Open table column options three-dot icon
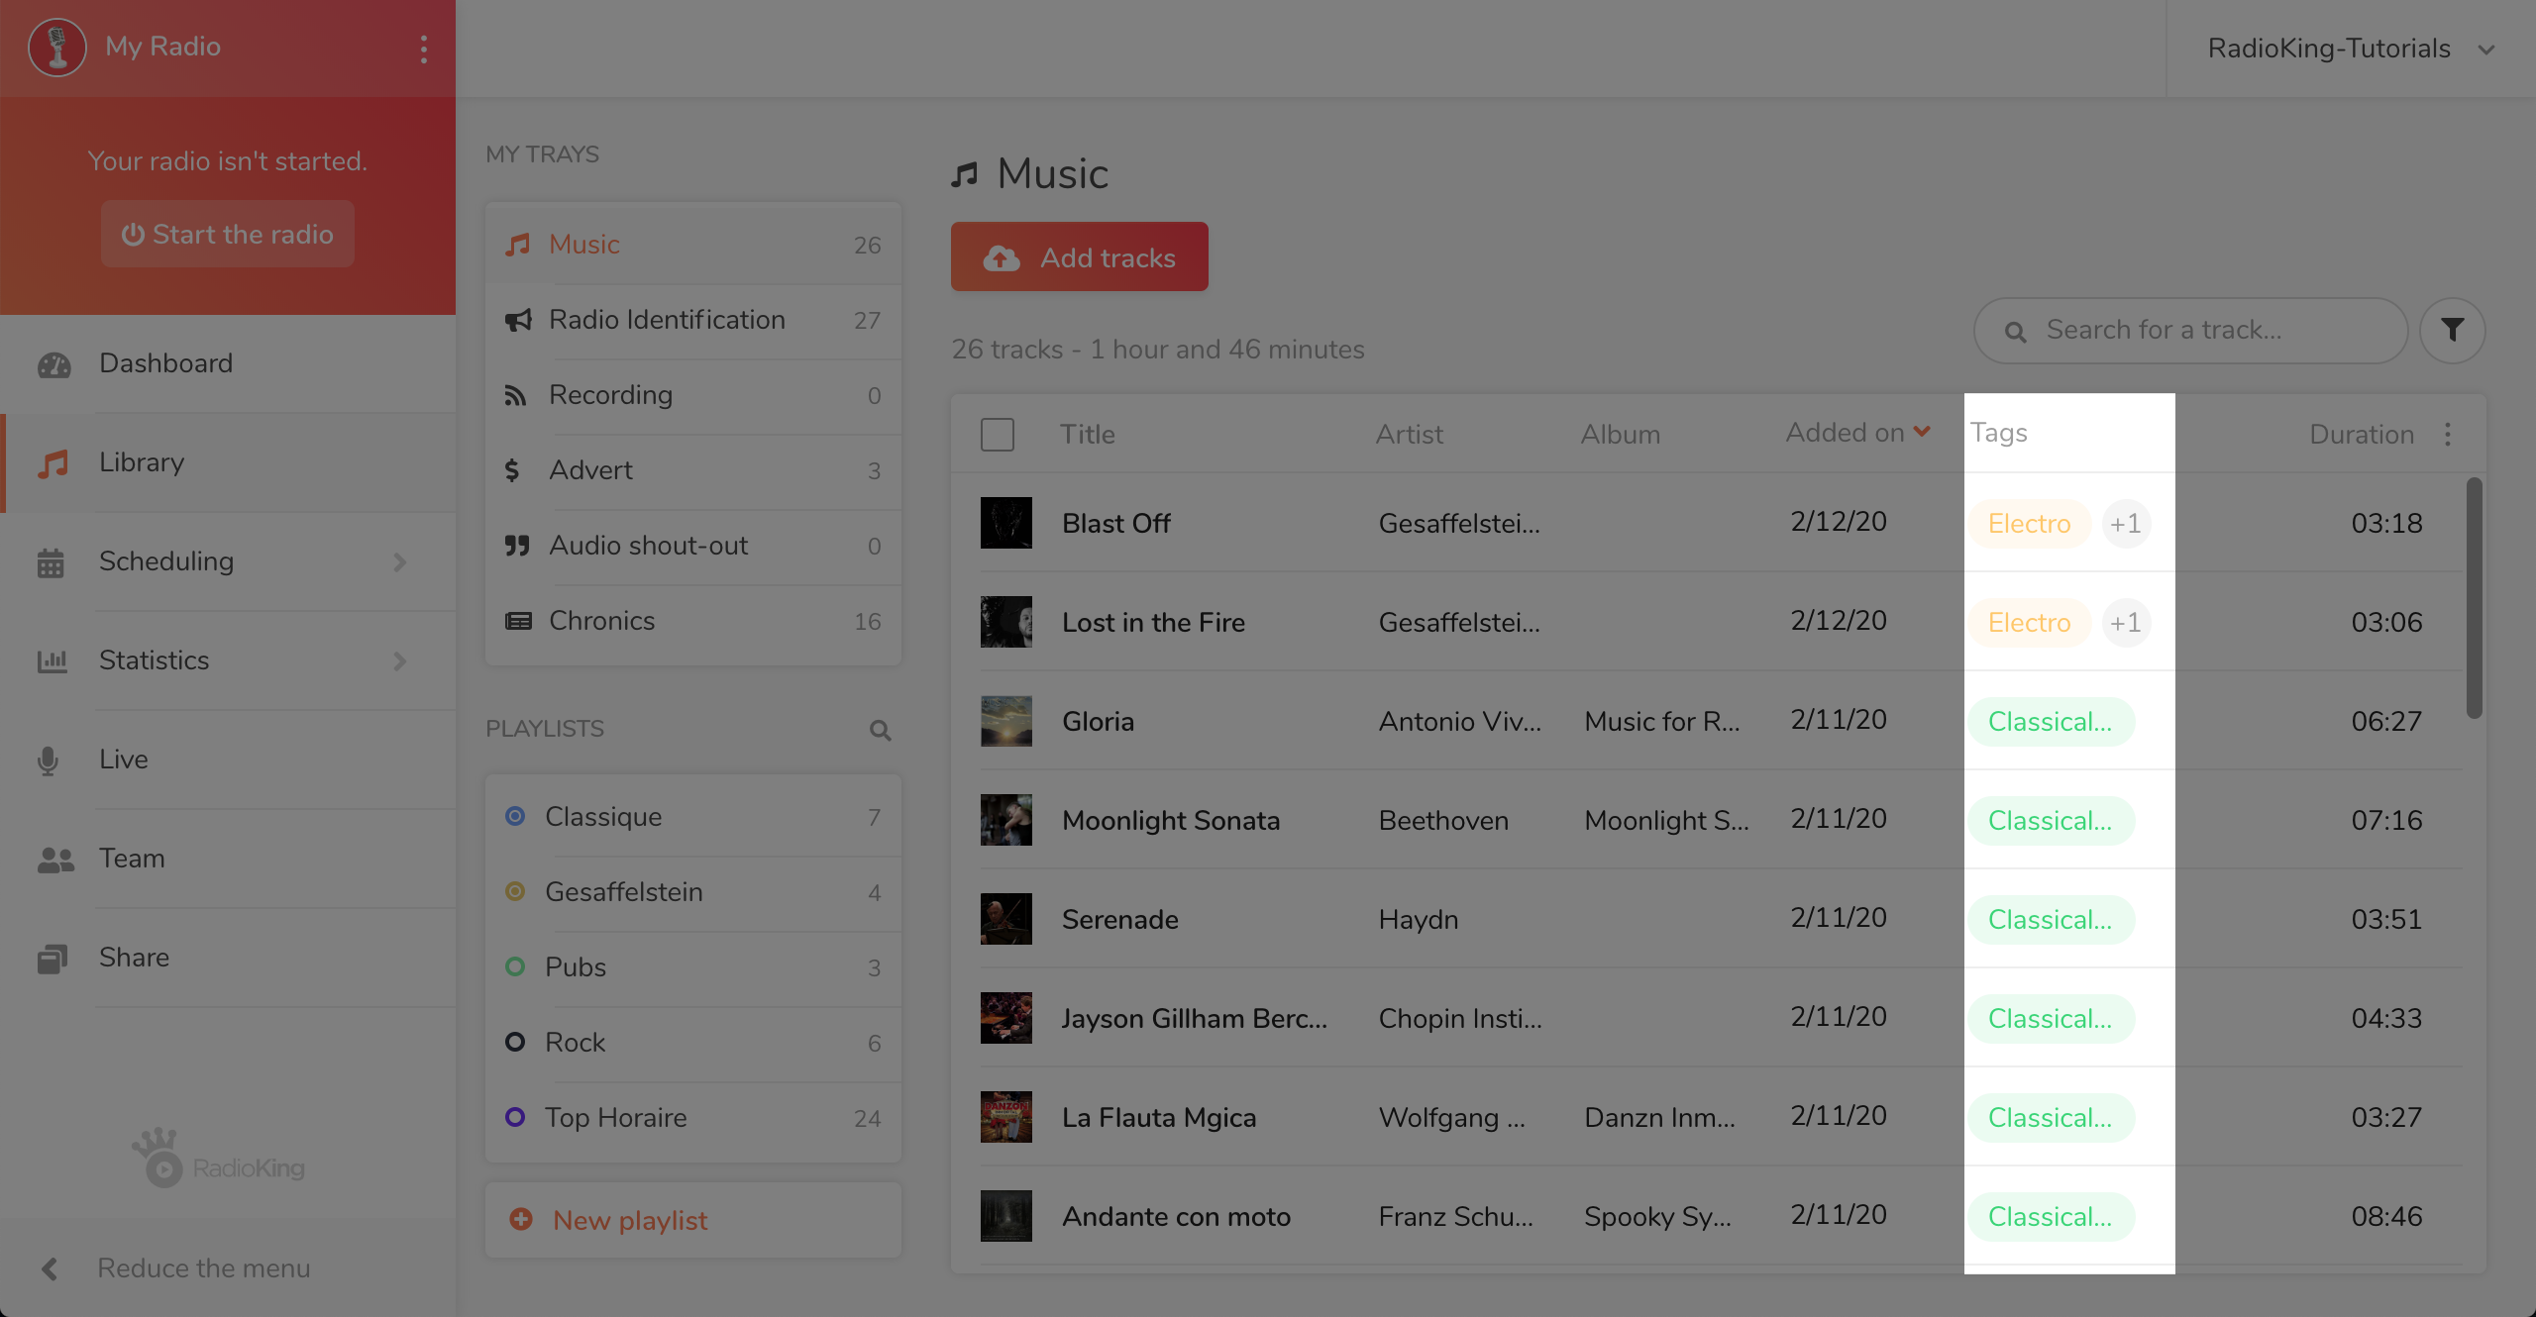Screen dimensions: 2536x1317 2447,434
